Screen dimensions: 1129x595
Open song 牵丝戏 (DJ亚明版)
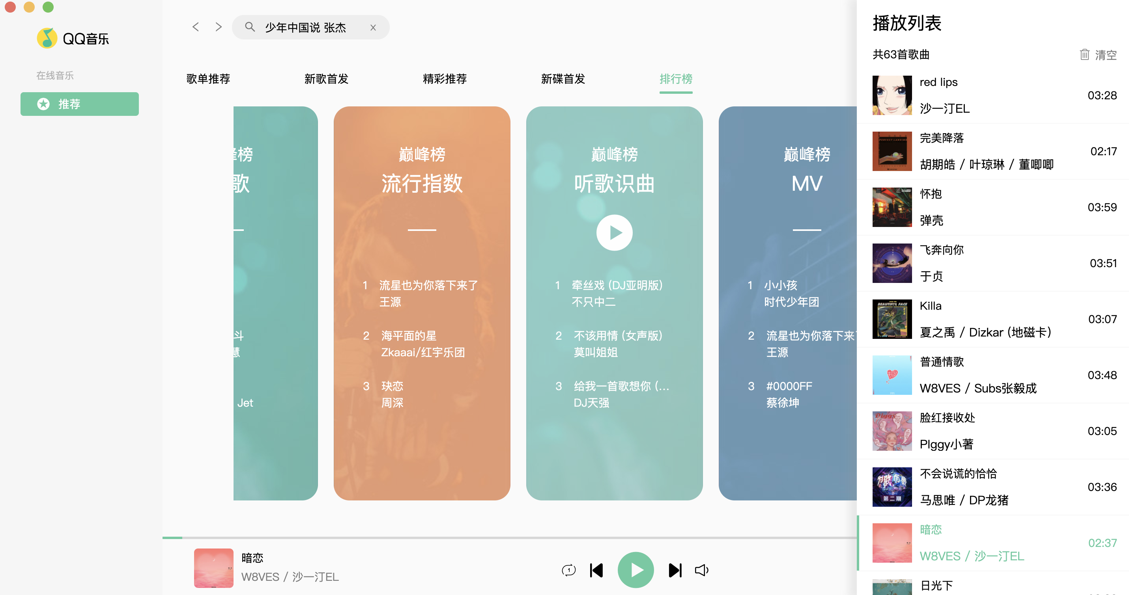(x=617, y=285)
